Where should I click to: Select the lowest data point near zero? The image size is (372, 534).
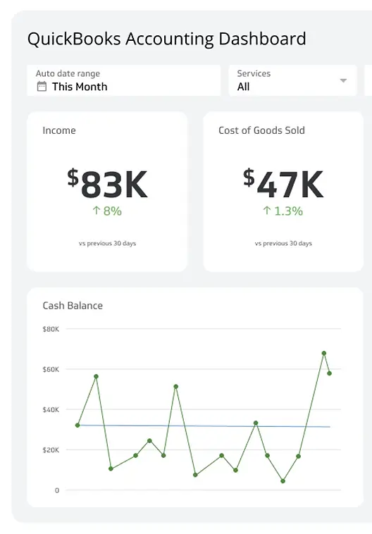pyautogui.click(x=283, y=481)
